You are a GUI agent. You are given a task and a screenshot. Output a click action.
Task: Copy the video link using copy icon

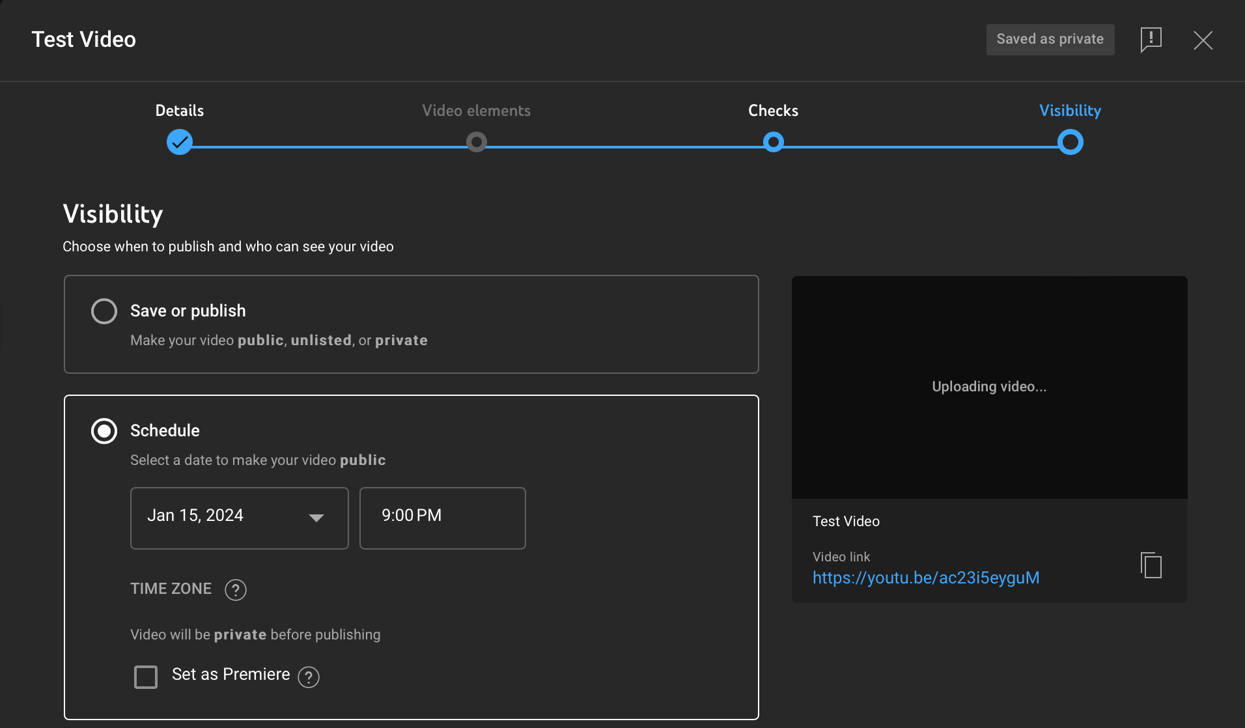coord(1151,565)
